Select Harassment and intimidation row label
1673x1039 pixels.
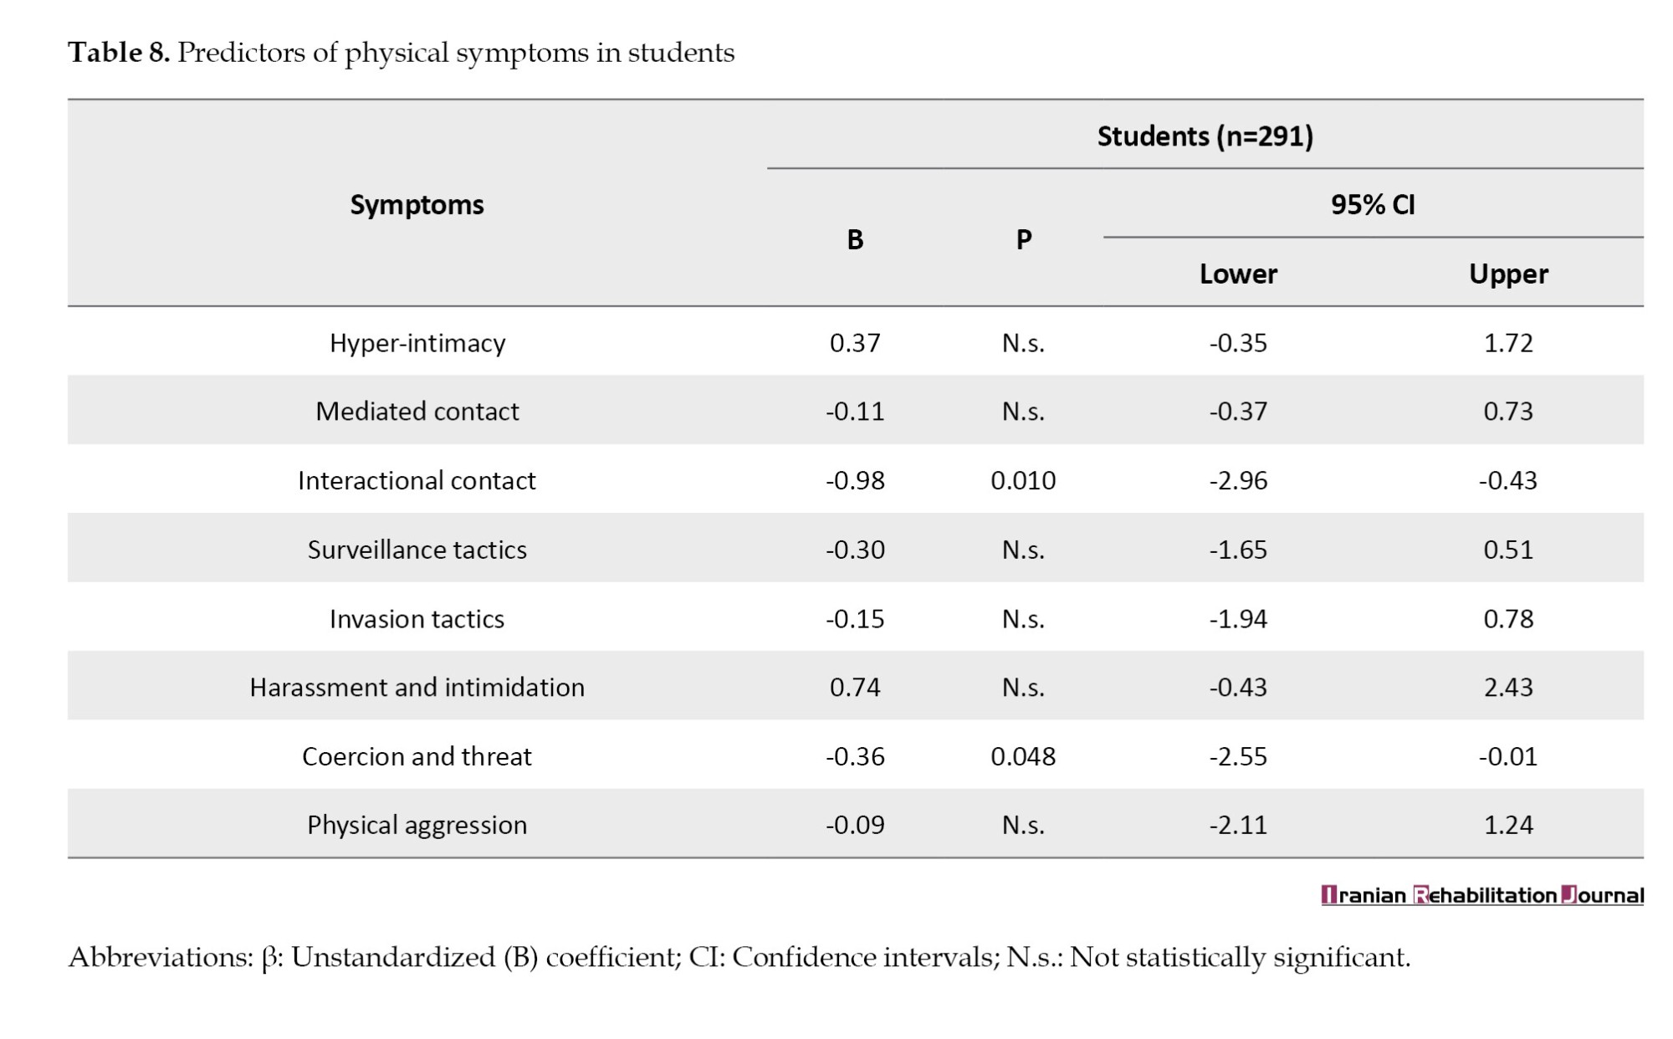pyautogui.click(x=417, y=688)
